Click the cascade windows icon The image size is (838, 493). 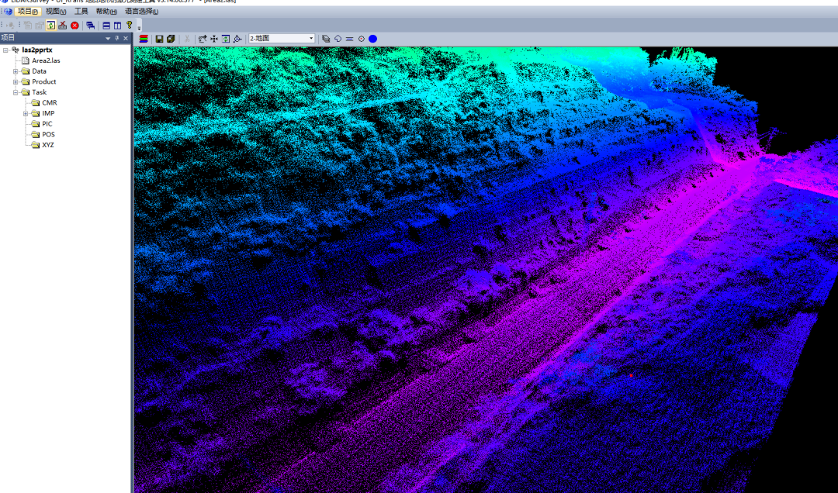[90, 25]
